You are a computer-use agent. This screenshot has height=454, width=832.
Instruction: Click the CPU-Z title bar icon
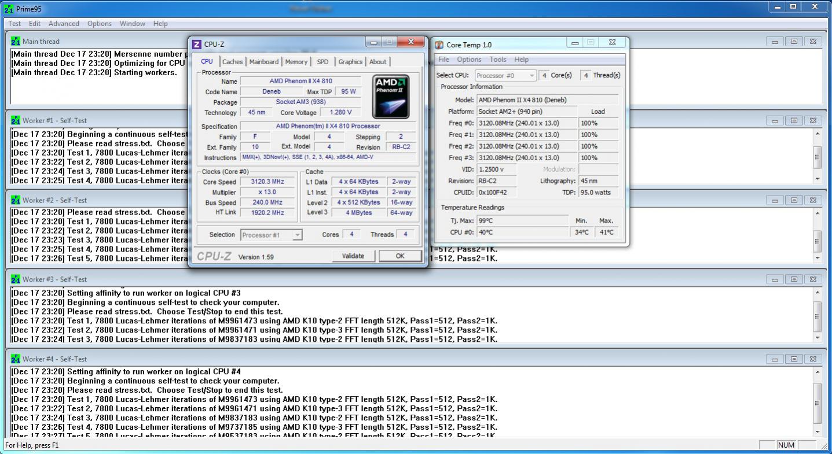click(197, 45)
